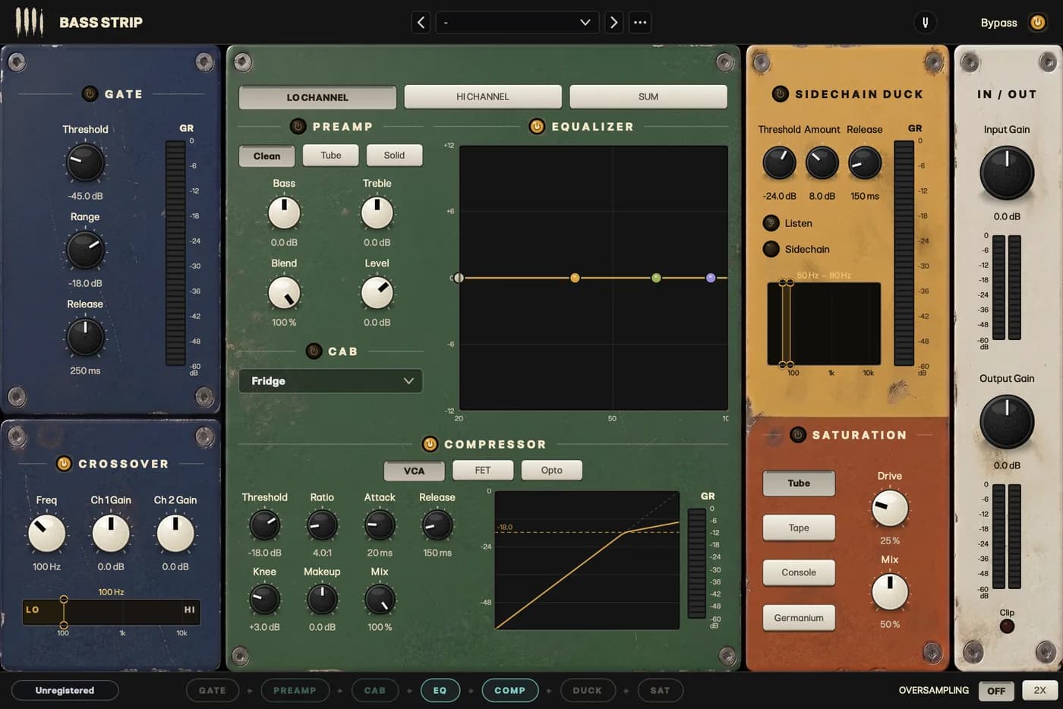Screen dimensions: 1063x709
Task: Open the Fridge cabinet dropdown
Action: pyautogui.click(x=330, y=381)
